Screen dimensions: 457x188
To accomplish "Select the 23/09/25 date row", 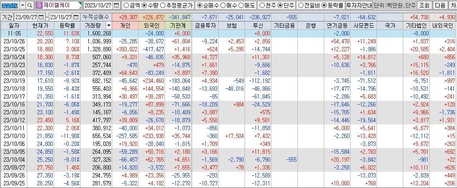I will click(x=229, y=183).
